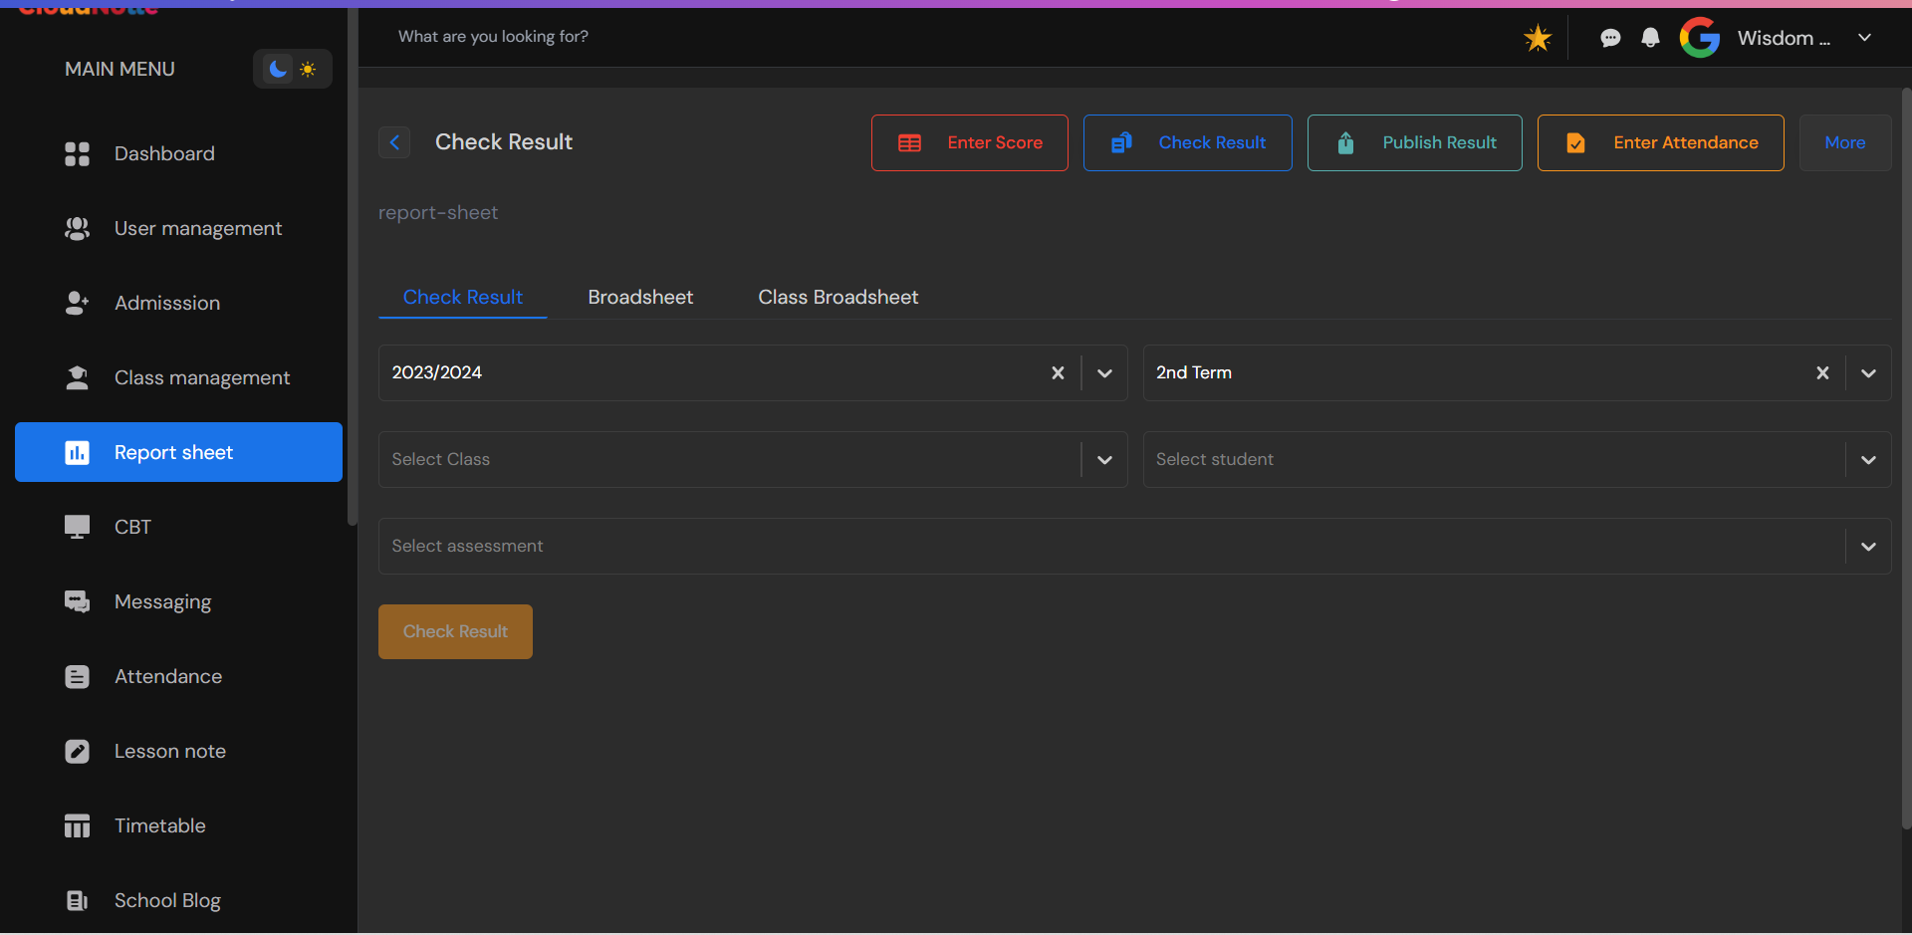Expand the Select Class dropdown
Screen dimensions: 1912x935
coord(1104,459)
